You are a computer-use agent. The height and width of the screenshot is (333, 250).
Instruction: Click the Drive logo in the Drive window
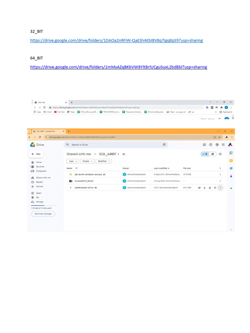click(37, 145)
